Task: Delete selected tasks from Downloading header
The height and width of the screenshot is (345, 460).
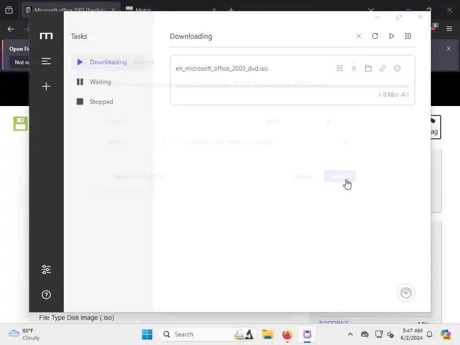Action: [359, 36]
